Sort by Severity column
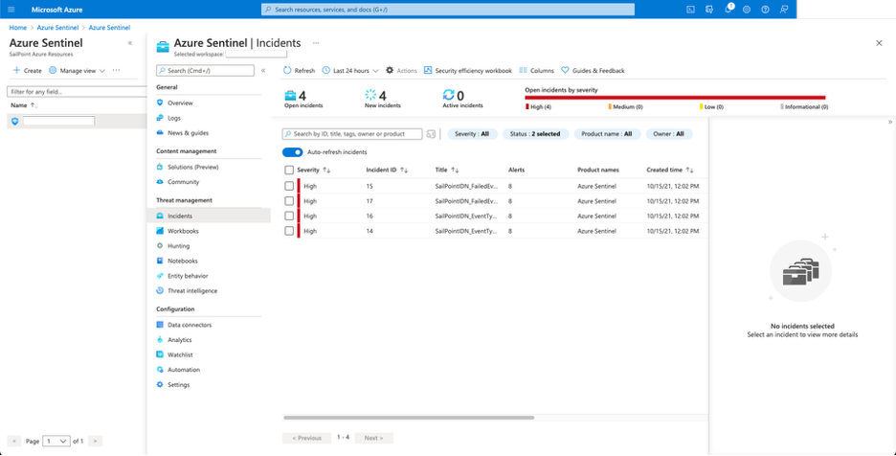 pos(314,170)
